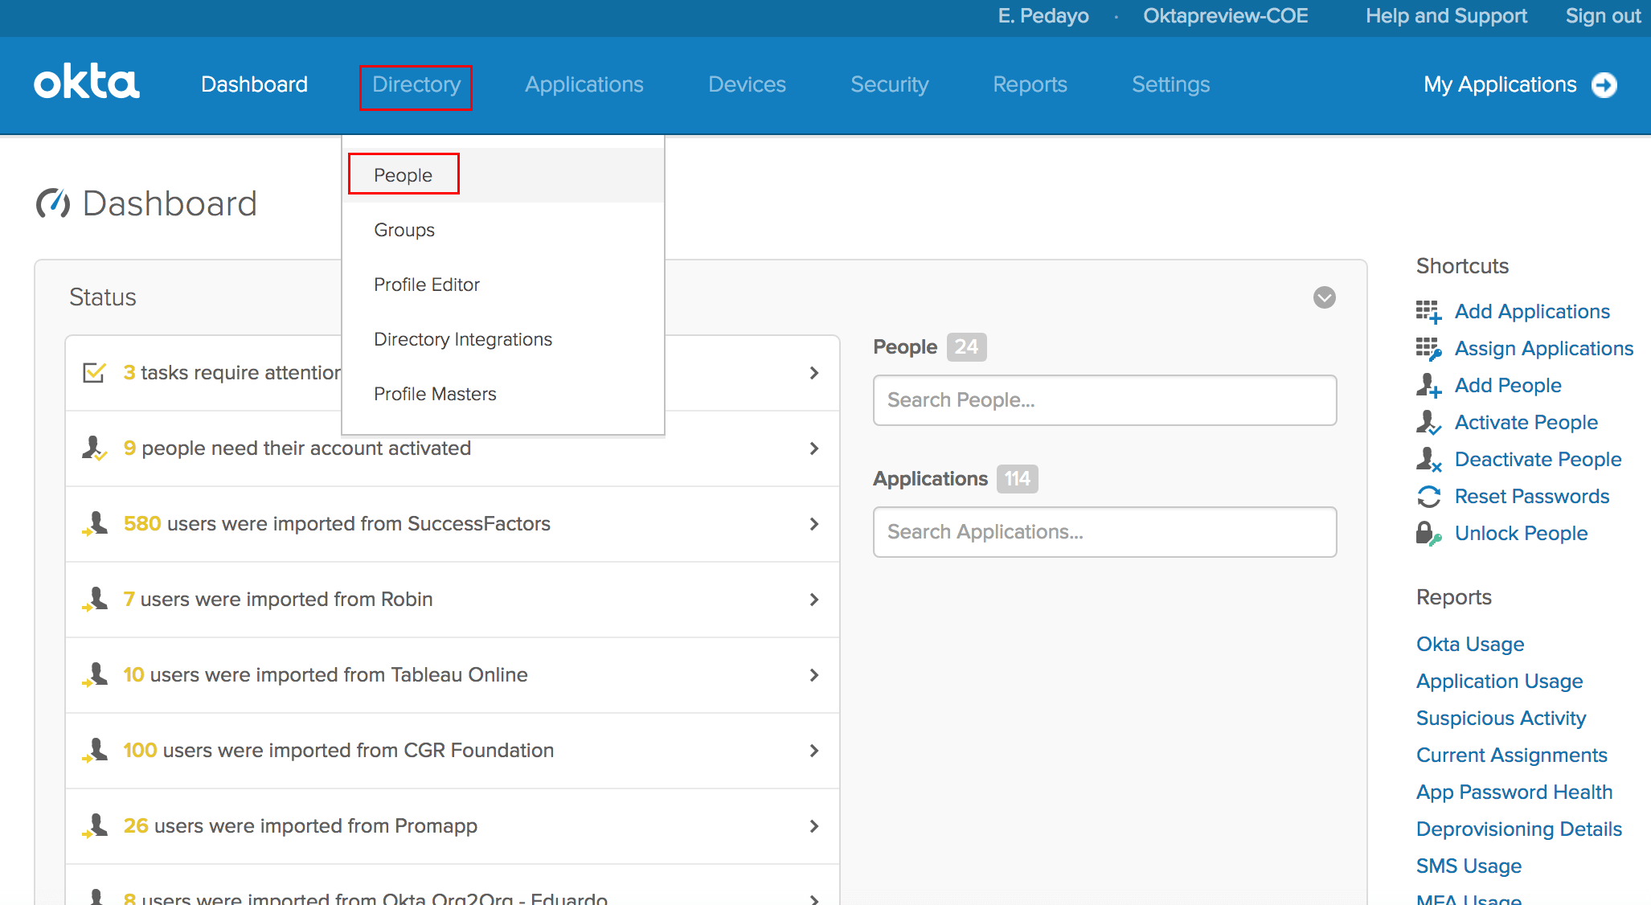Screen dimensions: 1651x905
Task: Open the App Password Health report
Action: click(1514, 792)
